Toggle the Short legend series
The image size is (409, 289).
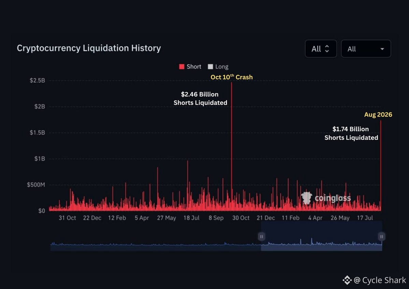click(190, 67)
